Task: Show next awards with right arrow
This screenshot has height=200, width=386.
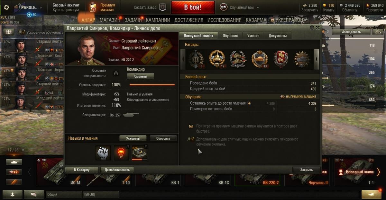Action: pyautogui.click(x=317, y=59)
